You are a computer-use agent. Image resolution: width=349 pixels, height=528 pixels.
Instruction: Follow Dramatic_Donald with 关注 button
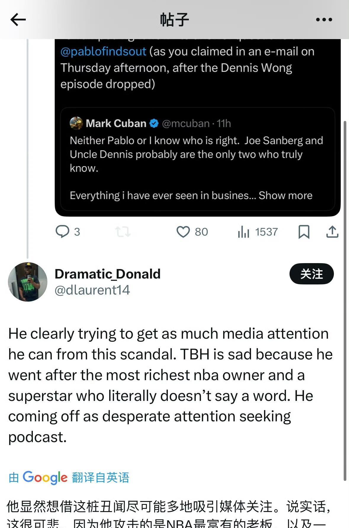[x=311, y=274]
